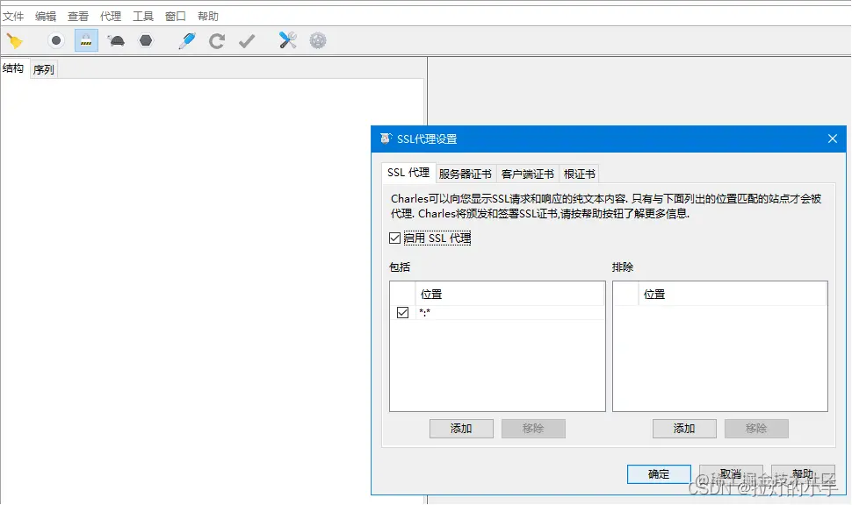Image resolution: width=852 pixels, height=505 pixels.
Task: Confirm settings with the 确定 button
Action: (659, 473)
